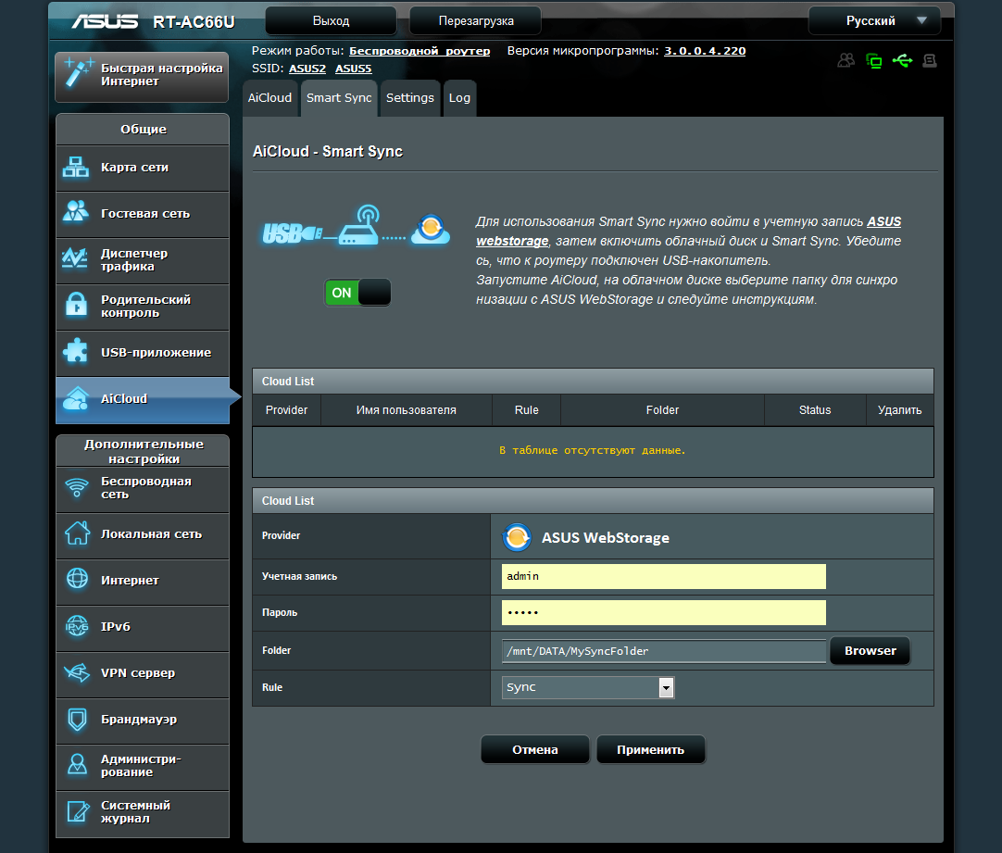Open Карта сети menu item
Image resolution: width=1002 pixels, height=853 pixels.
(143, 168)
